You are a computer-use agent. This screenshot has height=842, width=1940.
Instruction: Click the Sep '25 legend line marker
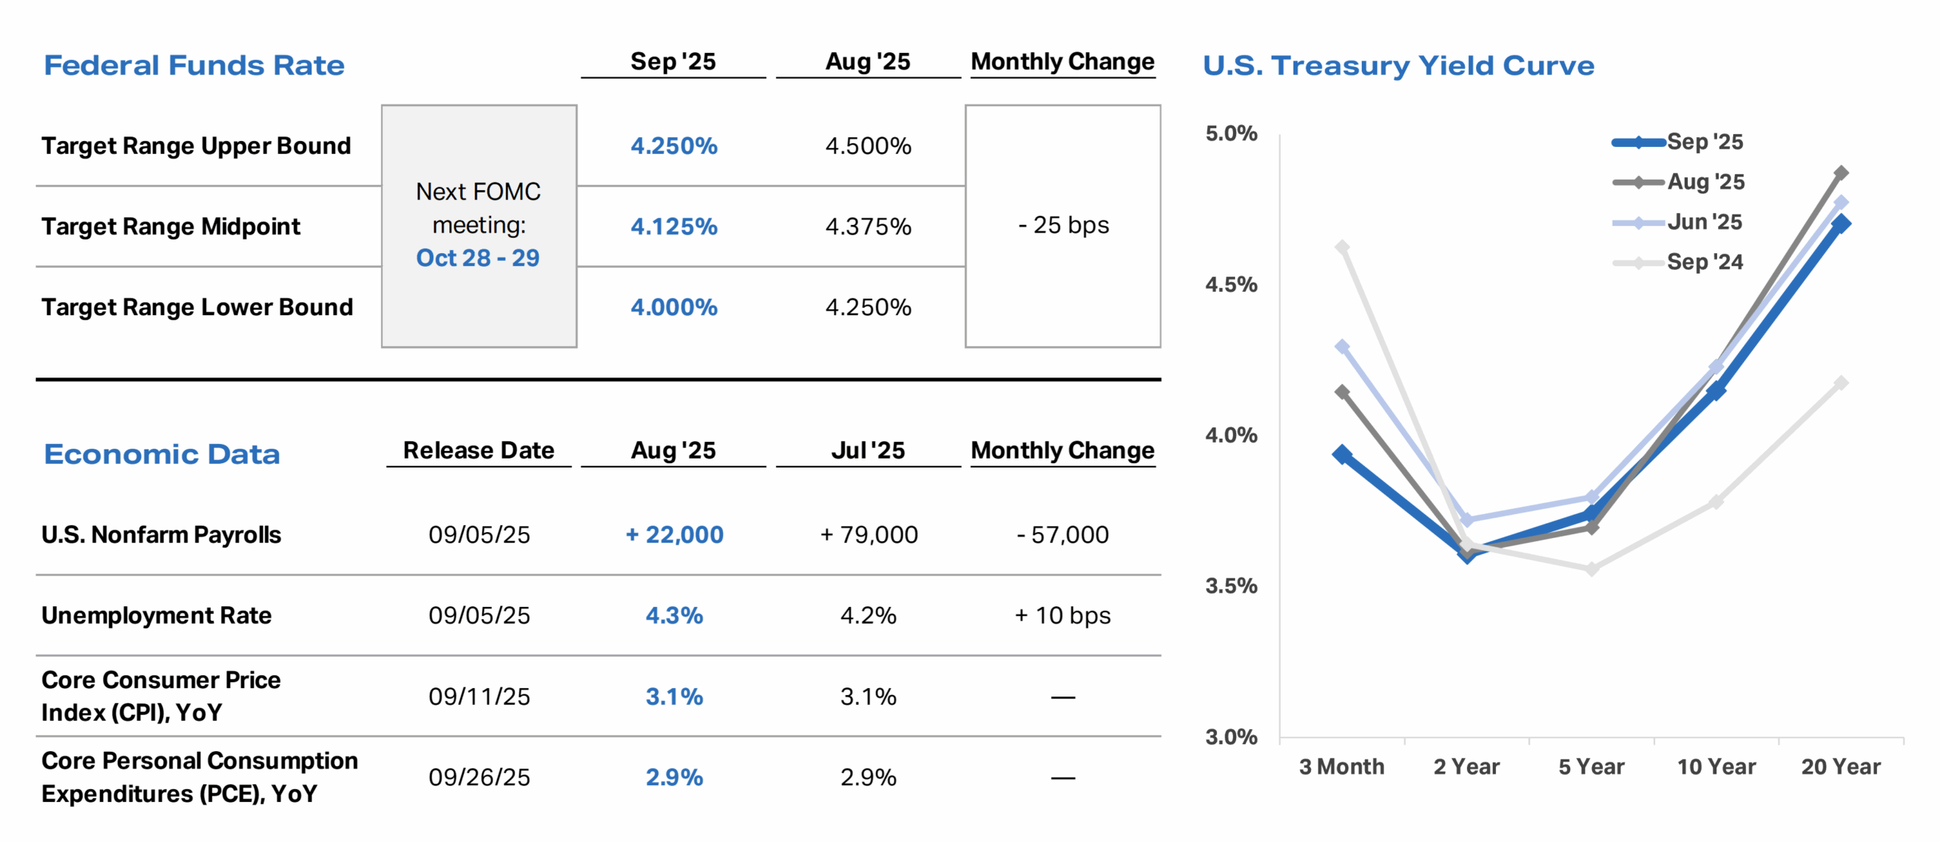1638,142
